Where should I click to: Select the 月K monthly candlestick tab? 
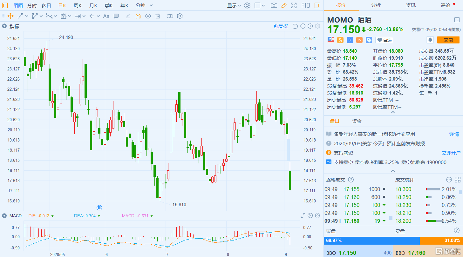[x=93, y=5]
